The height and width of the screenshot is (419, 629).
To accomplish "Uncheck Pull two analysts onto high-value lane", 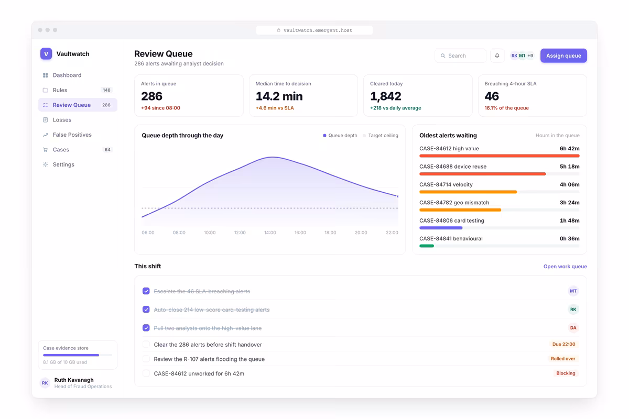I will (x=146, y=328).
